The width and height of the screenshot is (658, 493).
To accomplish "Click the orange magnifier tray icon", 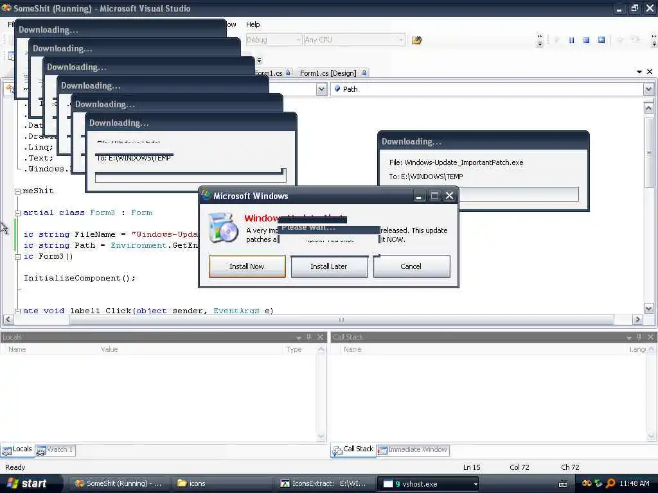I will tap(610, 483).
